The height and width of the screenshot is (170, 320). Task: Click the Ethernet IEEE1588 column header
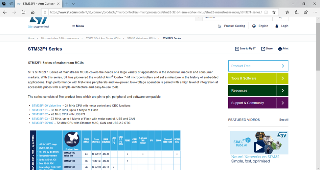pos(168,141)
